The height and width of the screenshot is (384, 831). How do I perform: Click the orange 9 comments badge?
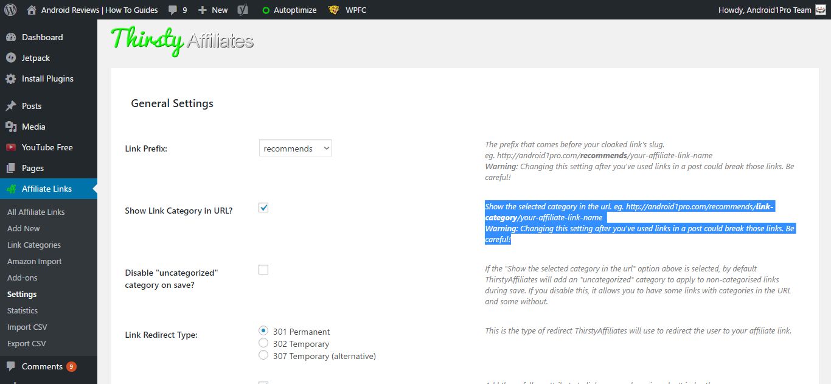point(71,366)
